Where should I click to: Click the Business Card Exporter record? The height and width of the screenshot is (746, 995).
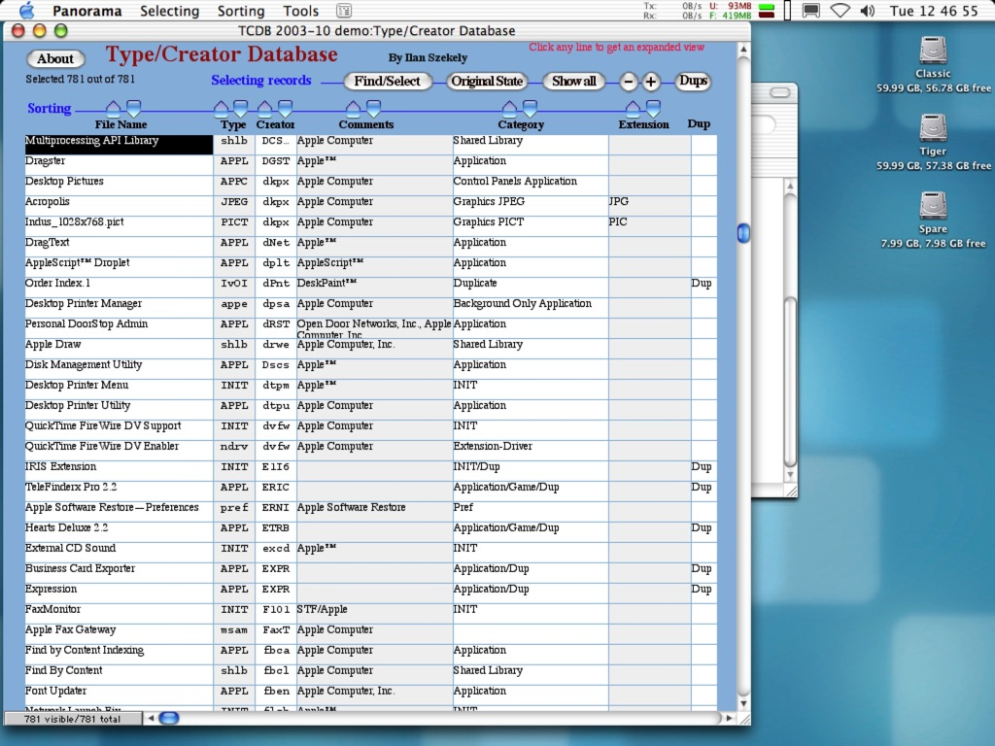click(370, 571)
